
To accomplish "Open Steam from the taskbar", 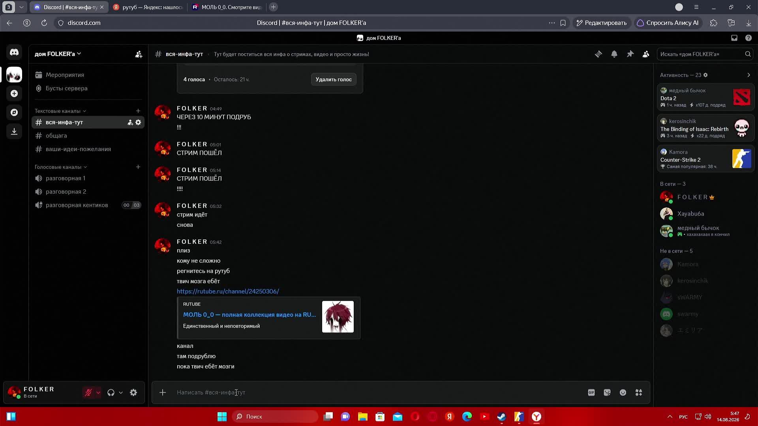I will click(502, 417).
